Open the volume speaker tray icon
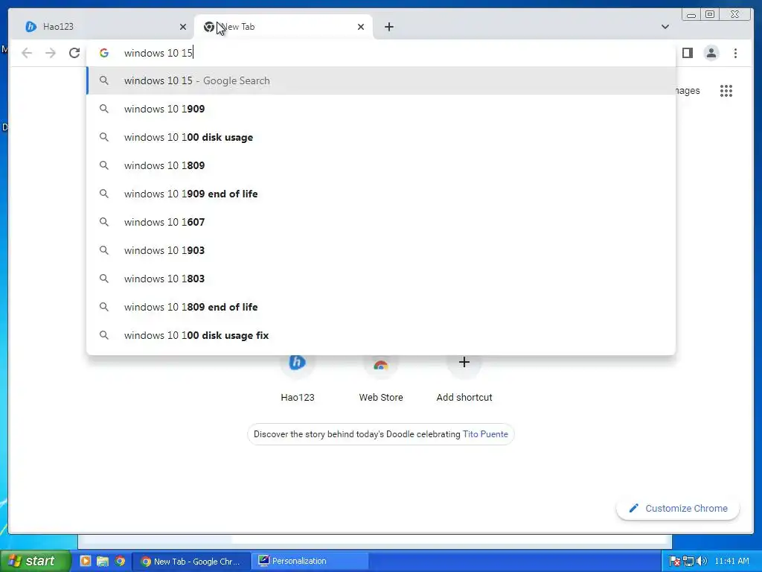 (701, 562)
